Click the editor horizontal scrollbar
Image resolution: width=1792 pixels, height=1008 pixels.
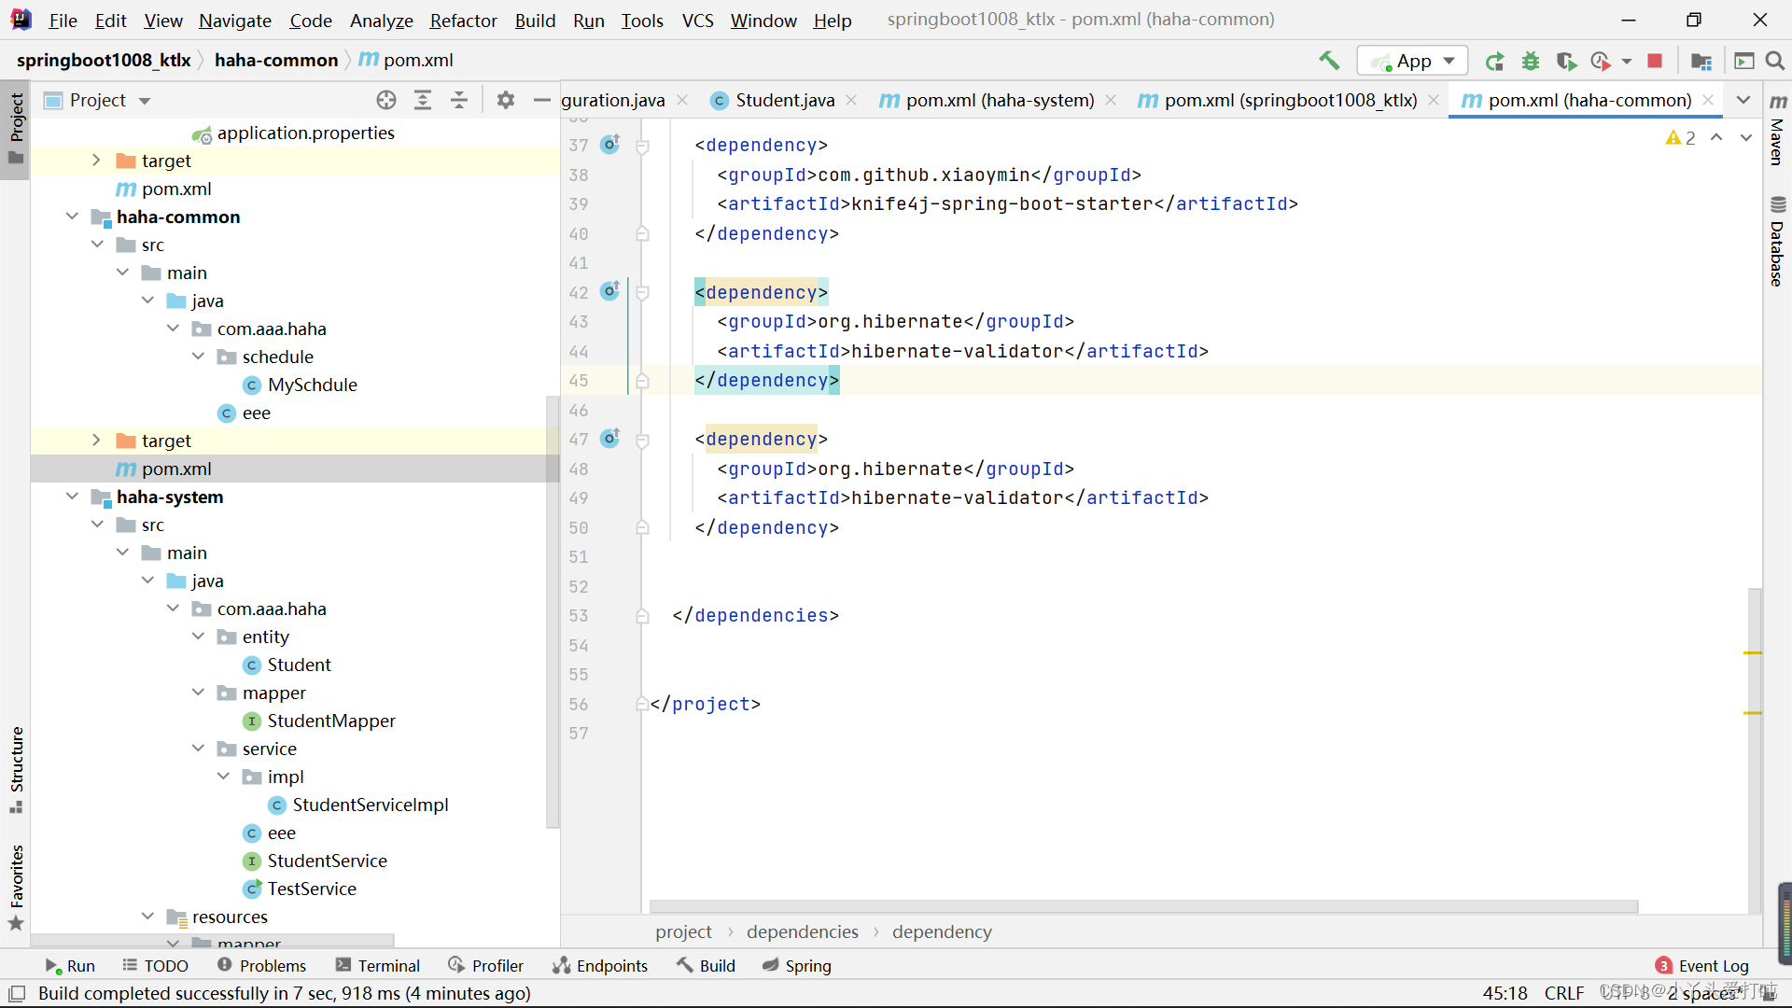(x=1143, y=906)
